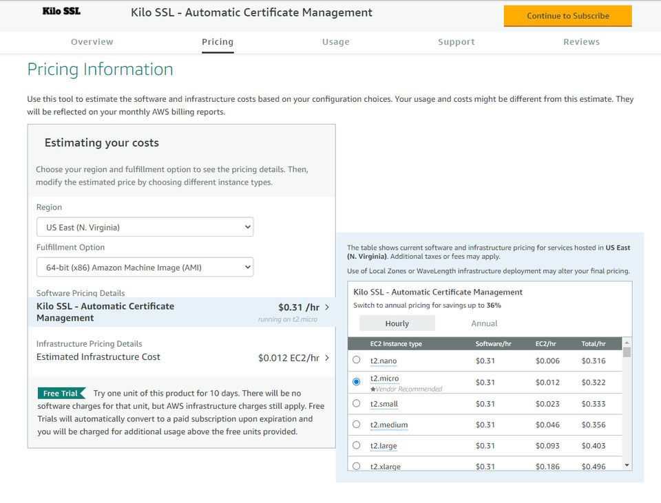
Task: Click the $0.006 EC2 price for t2.nano
Action: click(547, 361)
